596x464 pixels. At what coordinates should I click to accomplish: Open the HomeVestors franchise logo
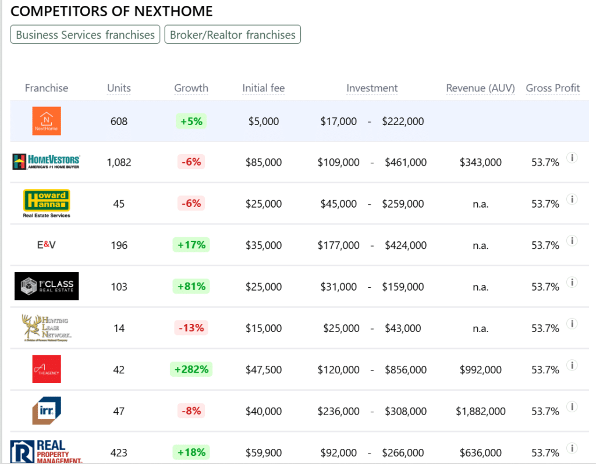[46, 162]
